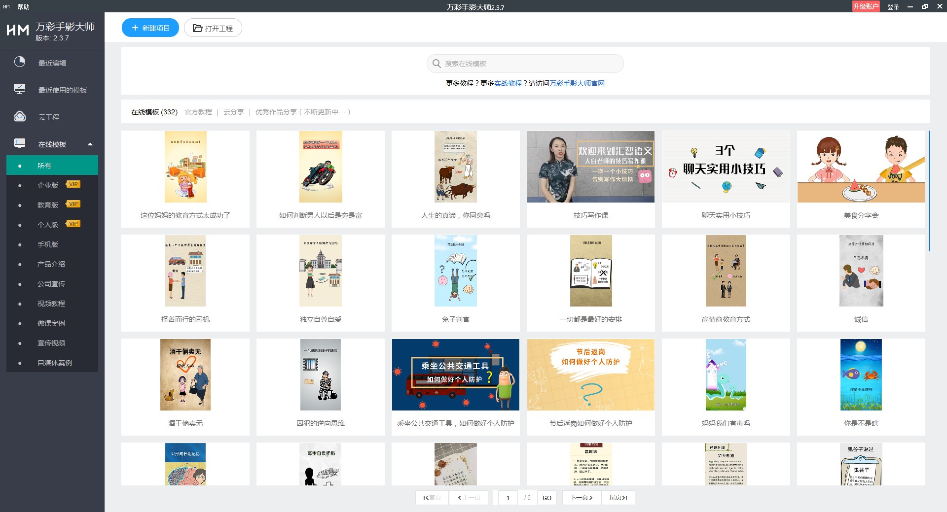The height and width of the screenshot is (512, 947).
Task: Click the search magnifier icon
Action: (x=437, y=64)
